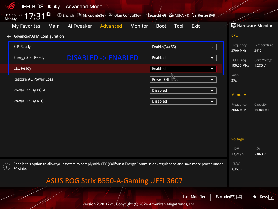Image resolution: width=278 pixels, height=209 pixels.
Task: Click the 3.360 V voltage reading
Action: [x=237, y=169]
